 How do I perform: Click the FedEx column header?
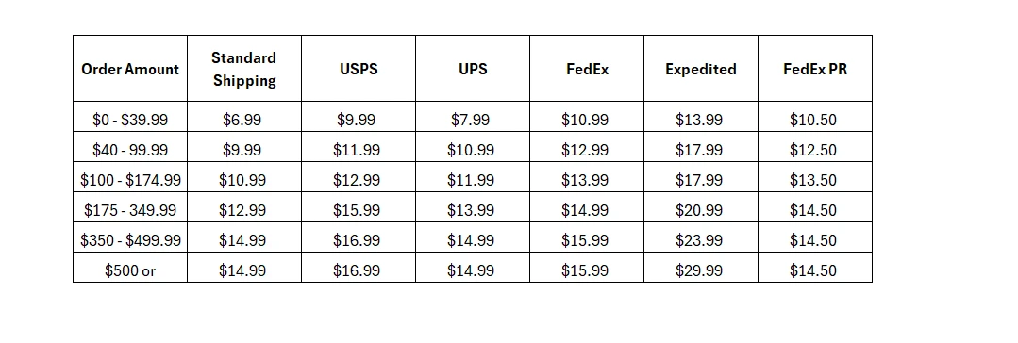coord(587,69)
